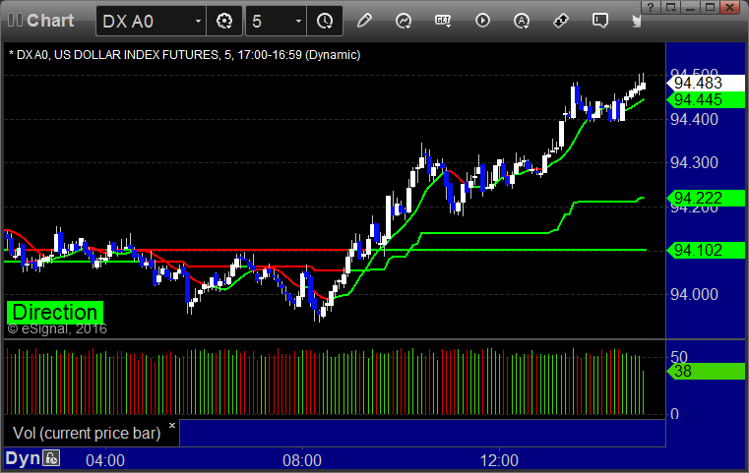Click the 94.222 green price marker
This screenshot has width=749, height=473.
point(706,198)
